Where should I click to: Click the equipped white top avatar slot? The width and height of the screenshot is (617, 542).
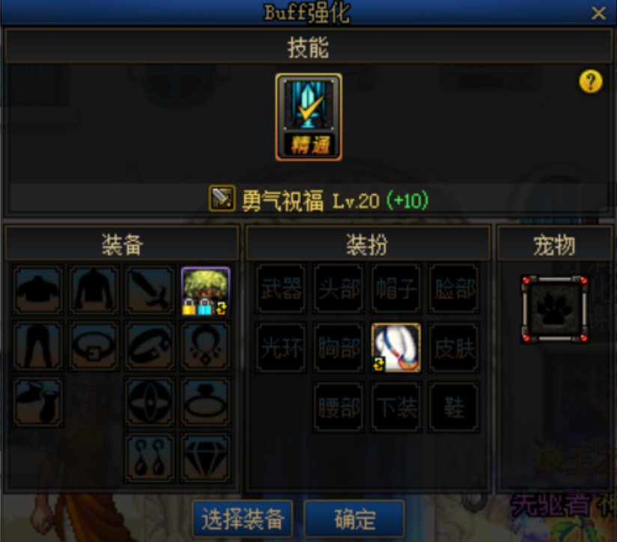(396, 347)
